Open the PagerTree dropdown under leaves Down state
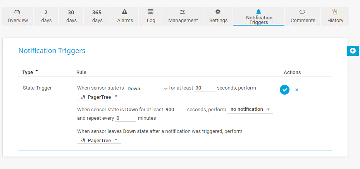360x169 pixels. tap(99, 140)
